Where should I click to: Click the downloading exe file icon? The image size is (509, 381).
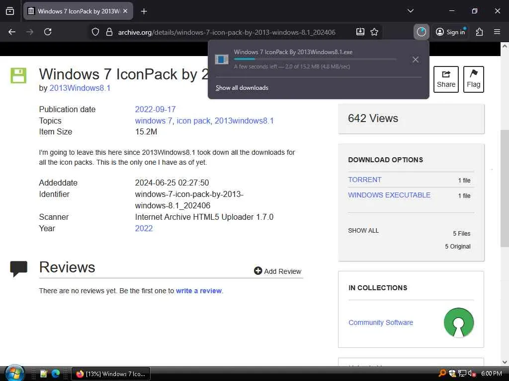(x=222, y=60)
